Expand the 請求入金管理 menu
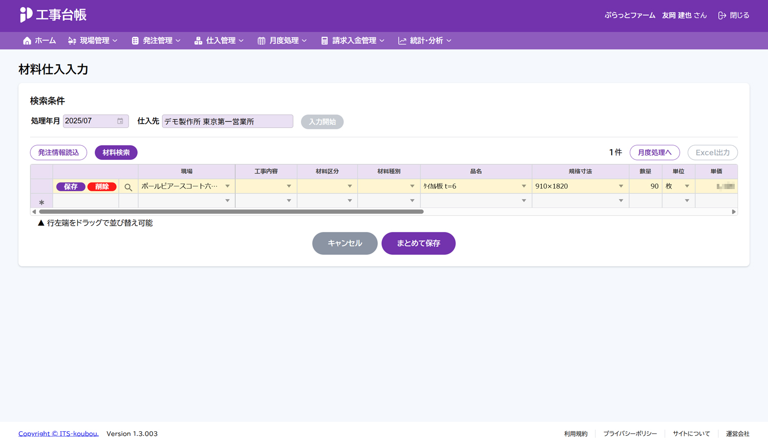Viewport: 768px width, 443px height. tap(352, 41)
